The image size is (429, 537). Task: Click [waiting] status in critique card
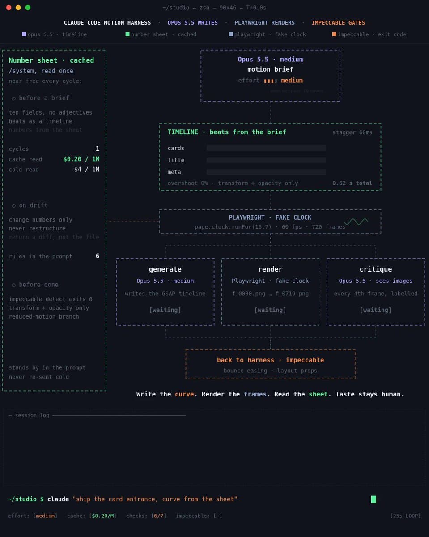[x=376, y=310]
